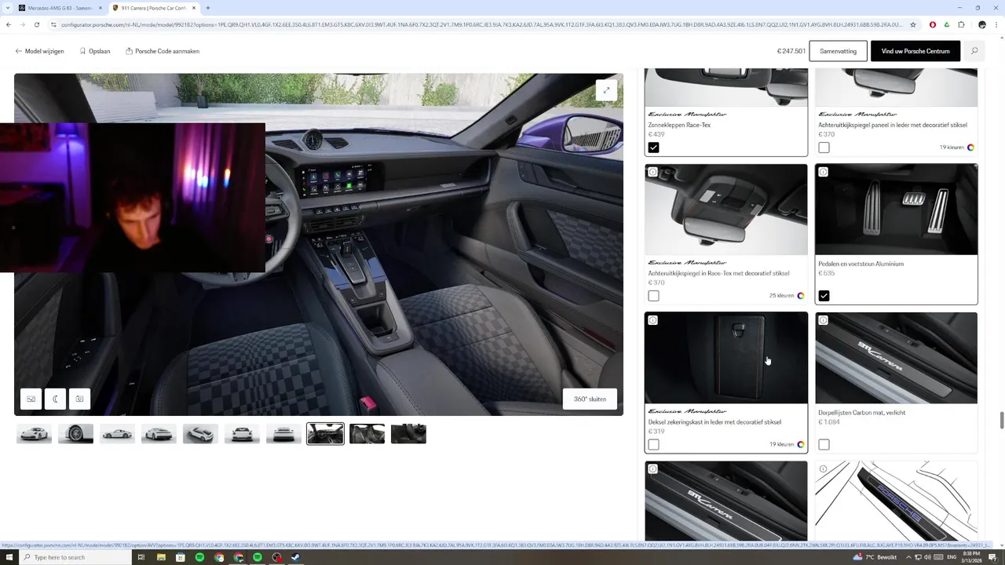Open the Samenvatting summary

coord(838,51)
